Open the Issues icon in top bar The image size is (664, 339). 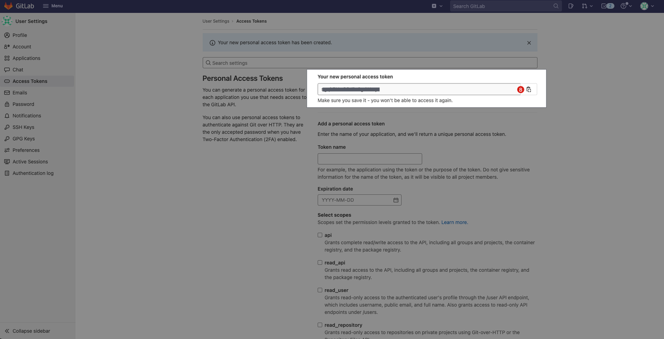[x=571, y=6]
